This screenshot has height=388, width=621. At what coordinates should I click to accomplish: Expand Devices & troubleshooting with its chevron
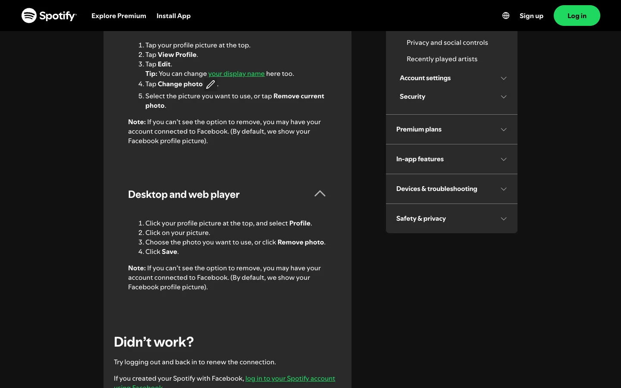[x=504, y=189]
